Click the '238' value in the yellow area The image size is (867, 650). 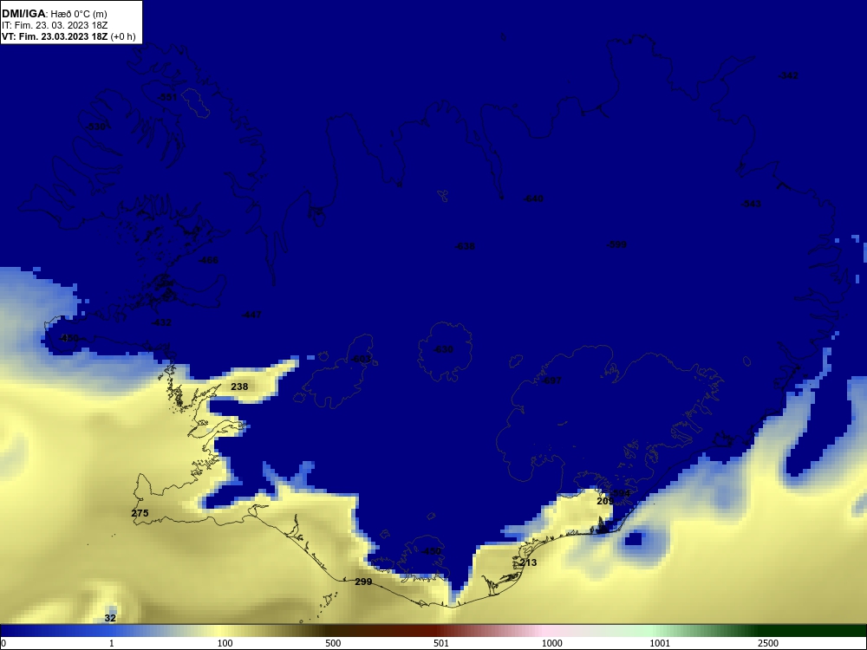click(239, 387)
